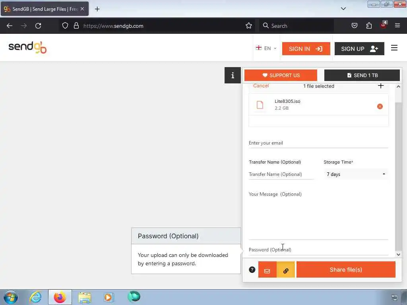Viewport: 407px width, 305px height.
Task: Click the form scrollbar down arrow
Action: coord(398,255)
